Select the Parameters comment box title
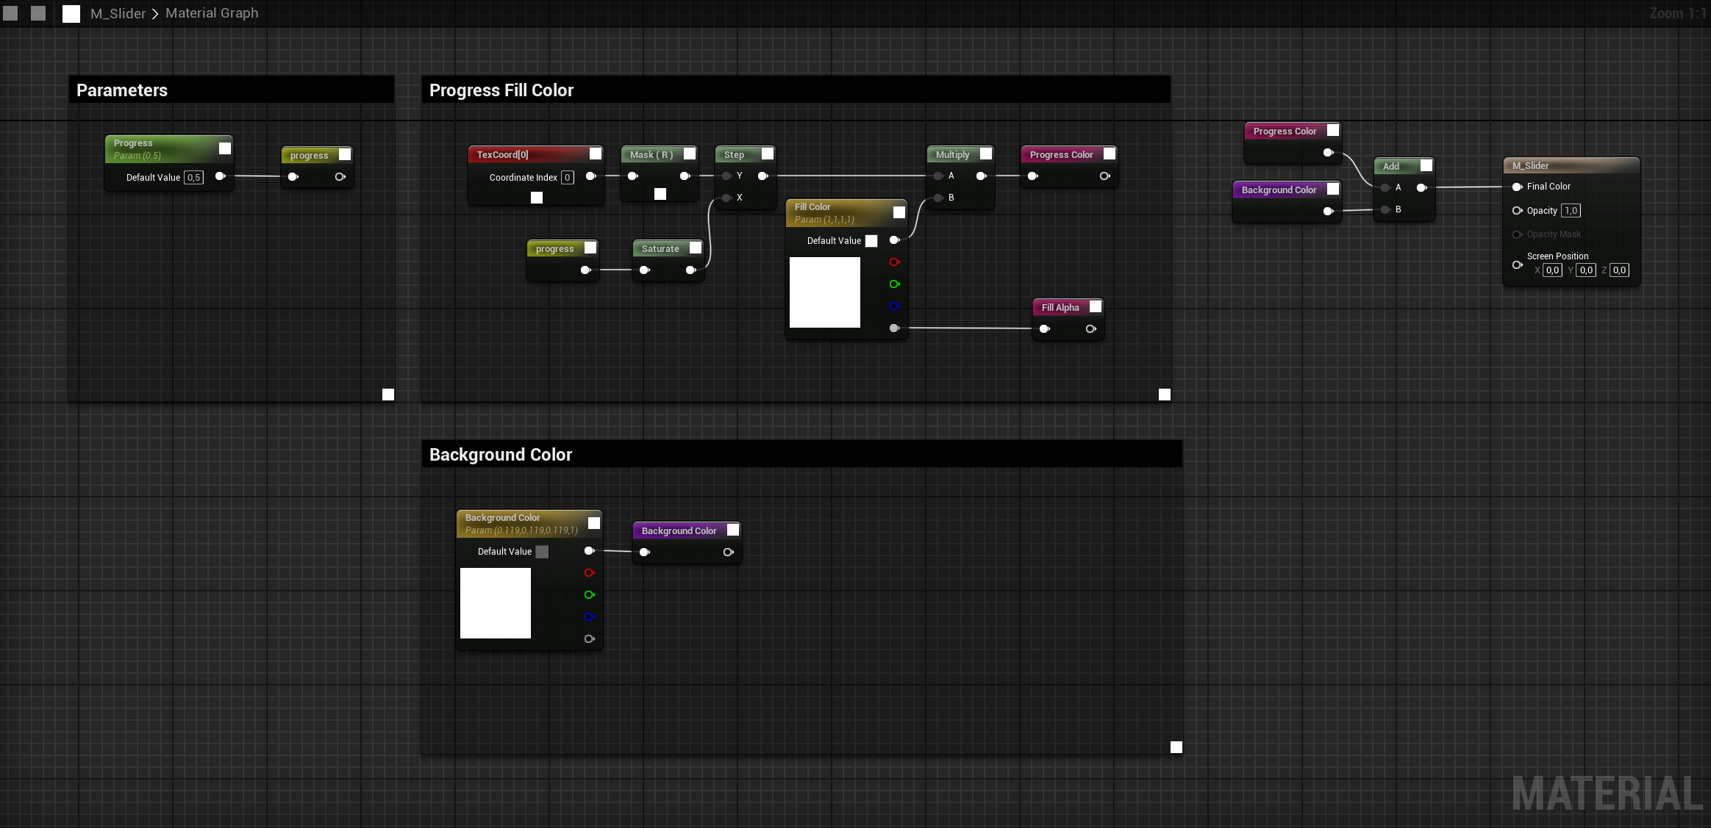Screen dimensions: 1711x828 [x=122, y=90]
